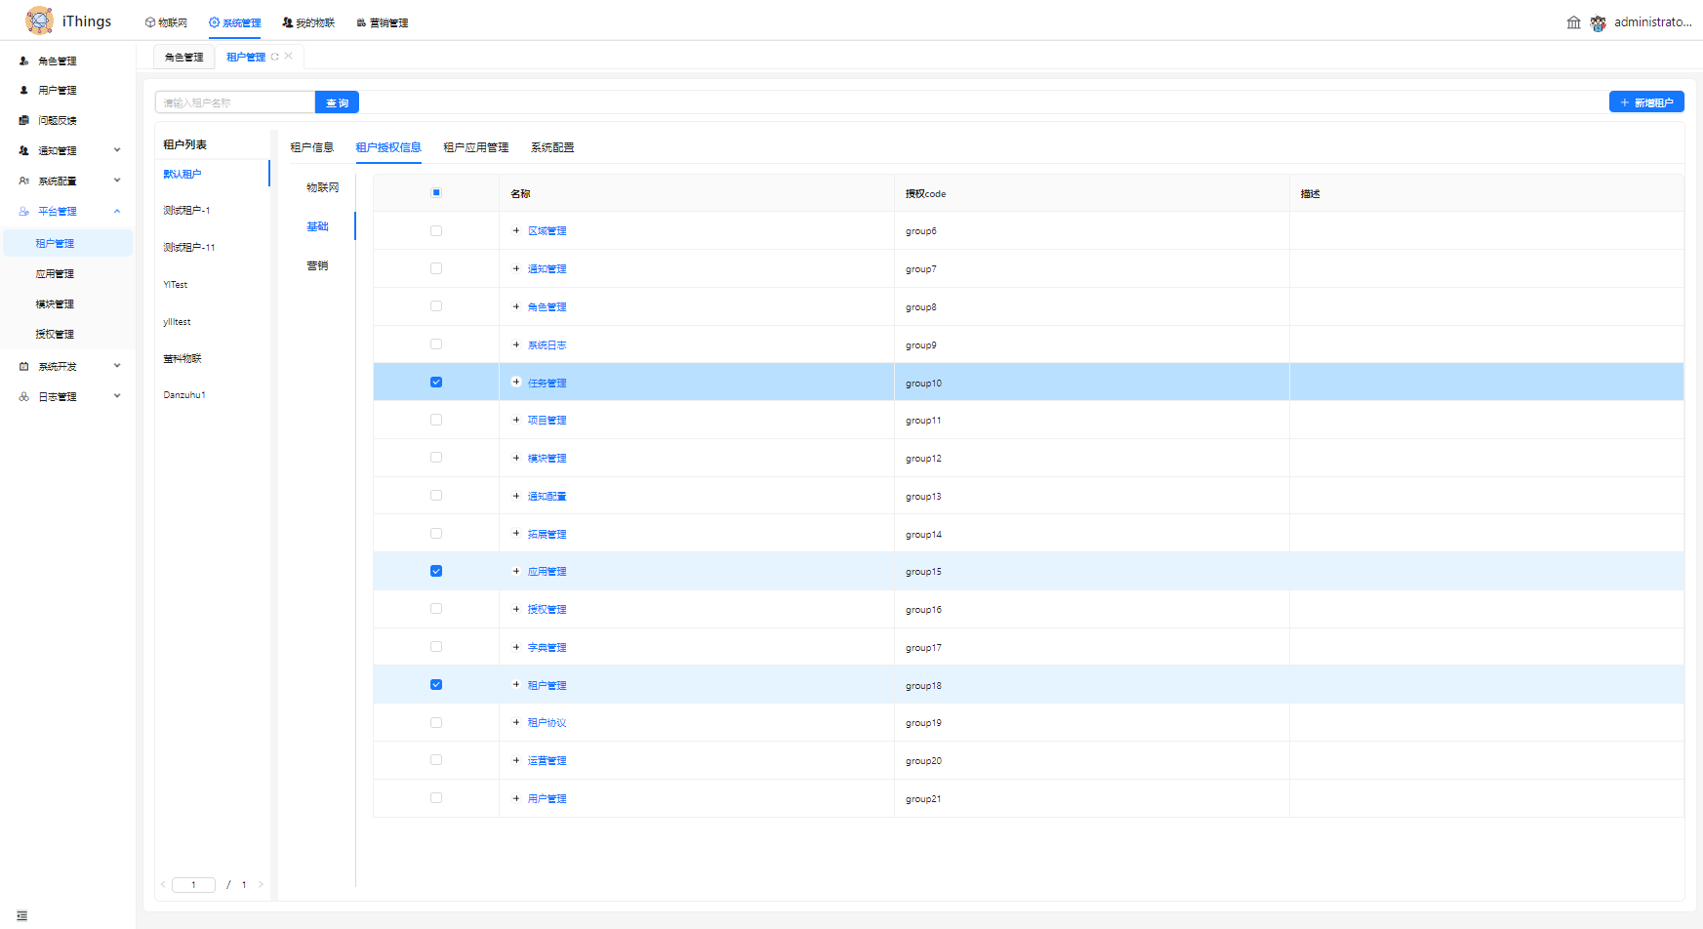The height and width of the screenshot is (929, 1703).
Task: Click the 新增租户 button
Action: pyautogui.click(x=1645, y=102)
